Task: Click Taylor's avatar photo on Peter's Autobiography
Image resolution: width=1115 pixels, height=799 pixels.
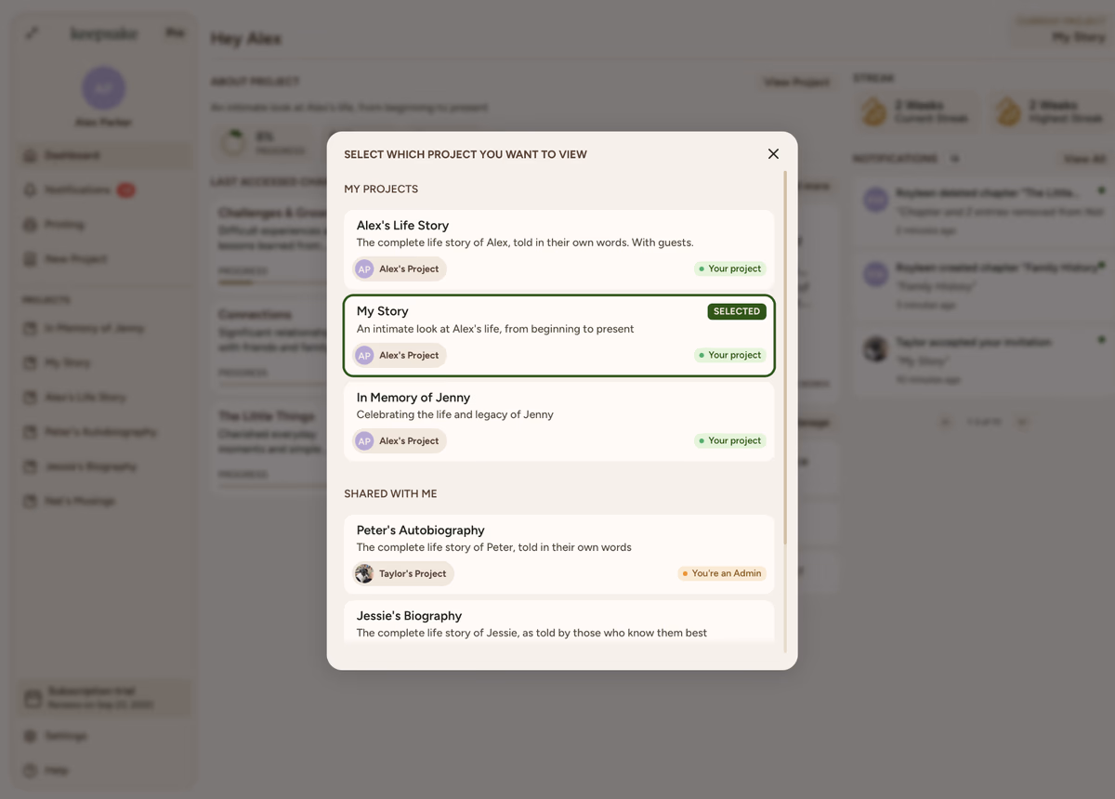Action: click(364, 574)
